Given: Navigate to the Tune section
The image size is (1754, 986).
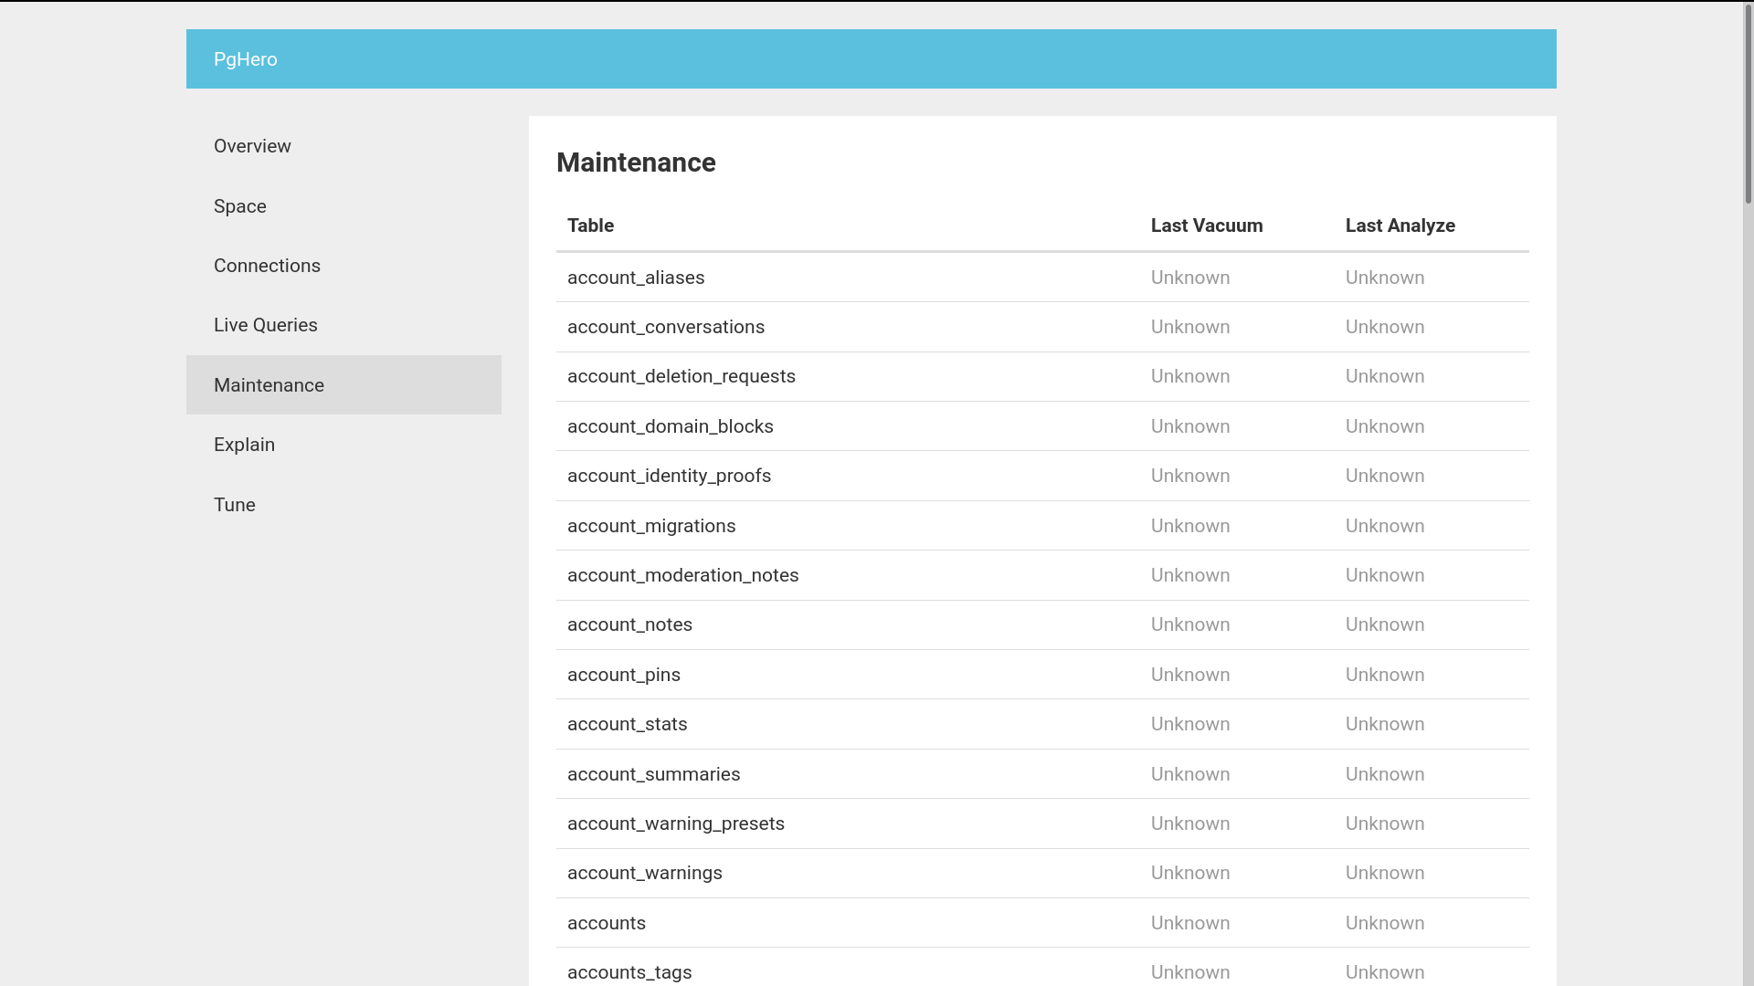Looking at the screenshot, I should pos(235,505).
